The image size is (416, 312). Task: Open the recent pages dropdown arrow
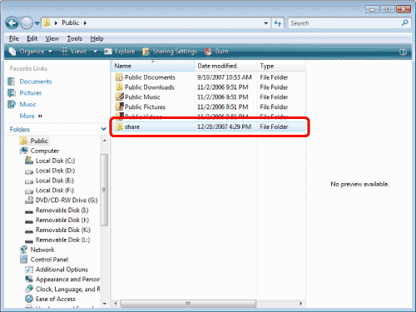pyautogui.click(x=37, y=23)
